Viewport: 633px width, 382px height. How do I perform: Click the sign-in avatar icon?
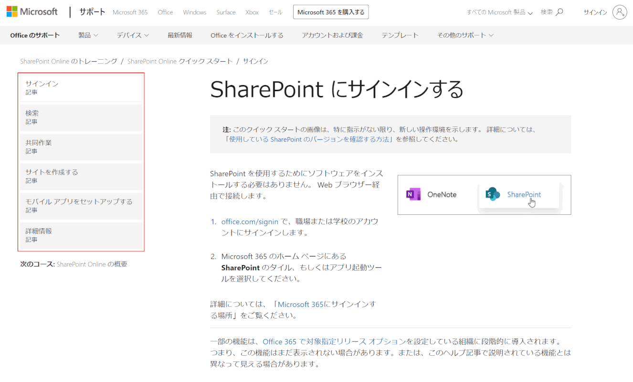(619, 12)
